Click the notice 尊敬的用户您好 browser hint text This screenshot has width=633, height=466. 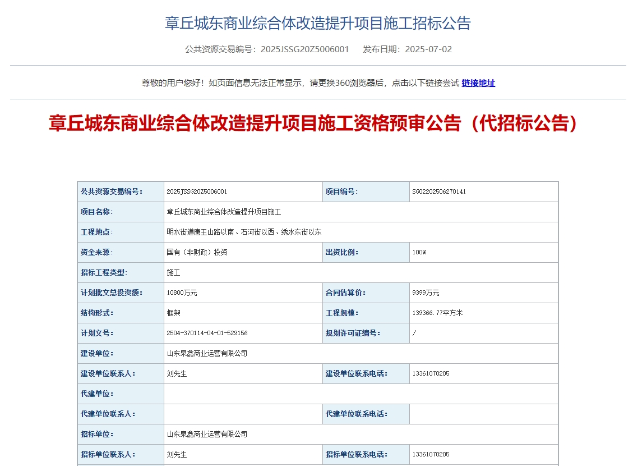(x=301, y=83)
